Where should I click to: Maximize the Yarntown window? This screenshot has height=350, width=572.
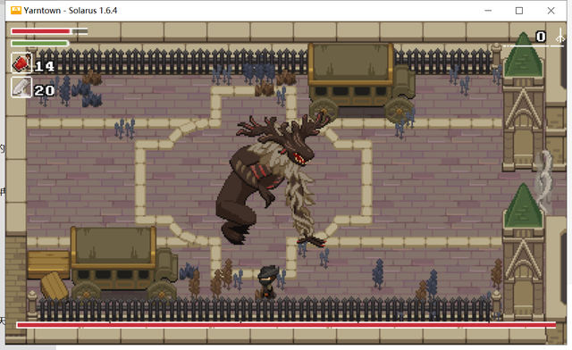point(519,11)
